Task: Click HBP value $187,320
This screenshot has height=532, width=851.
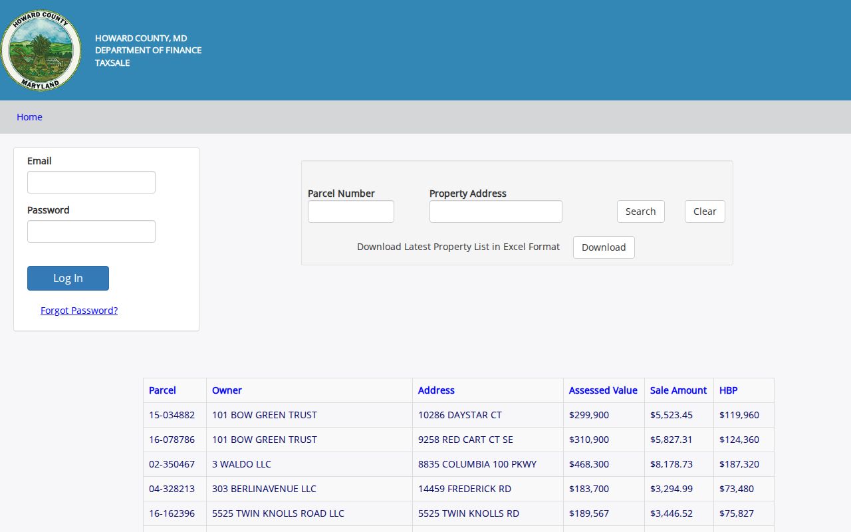Action: [739, 464]
